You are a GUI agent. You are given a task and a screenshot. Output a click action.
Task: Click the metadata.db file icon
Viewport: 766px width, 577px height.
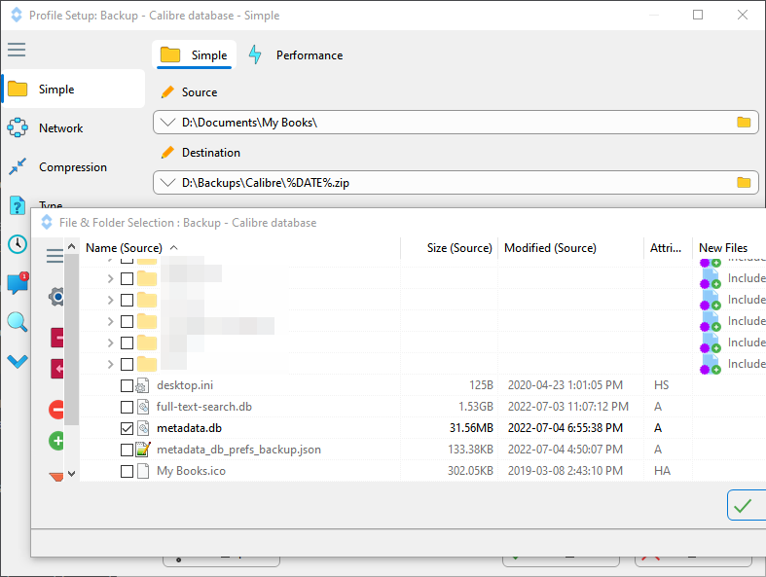143,428
